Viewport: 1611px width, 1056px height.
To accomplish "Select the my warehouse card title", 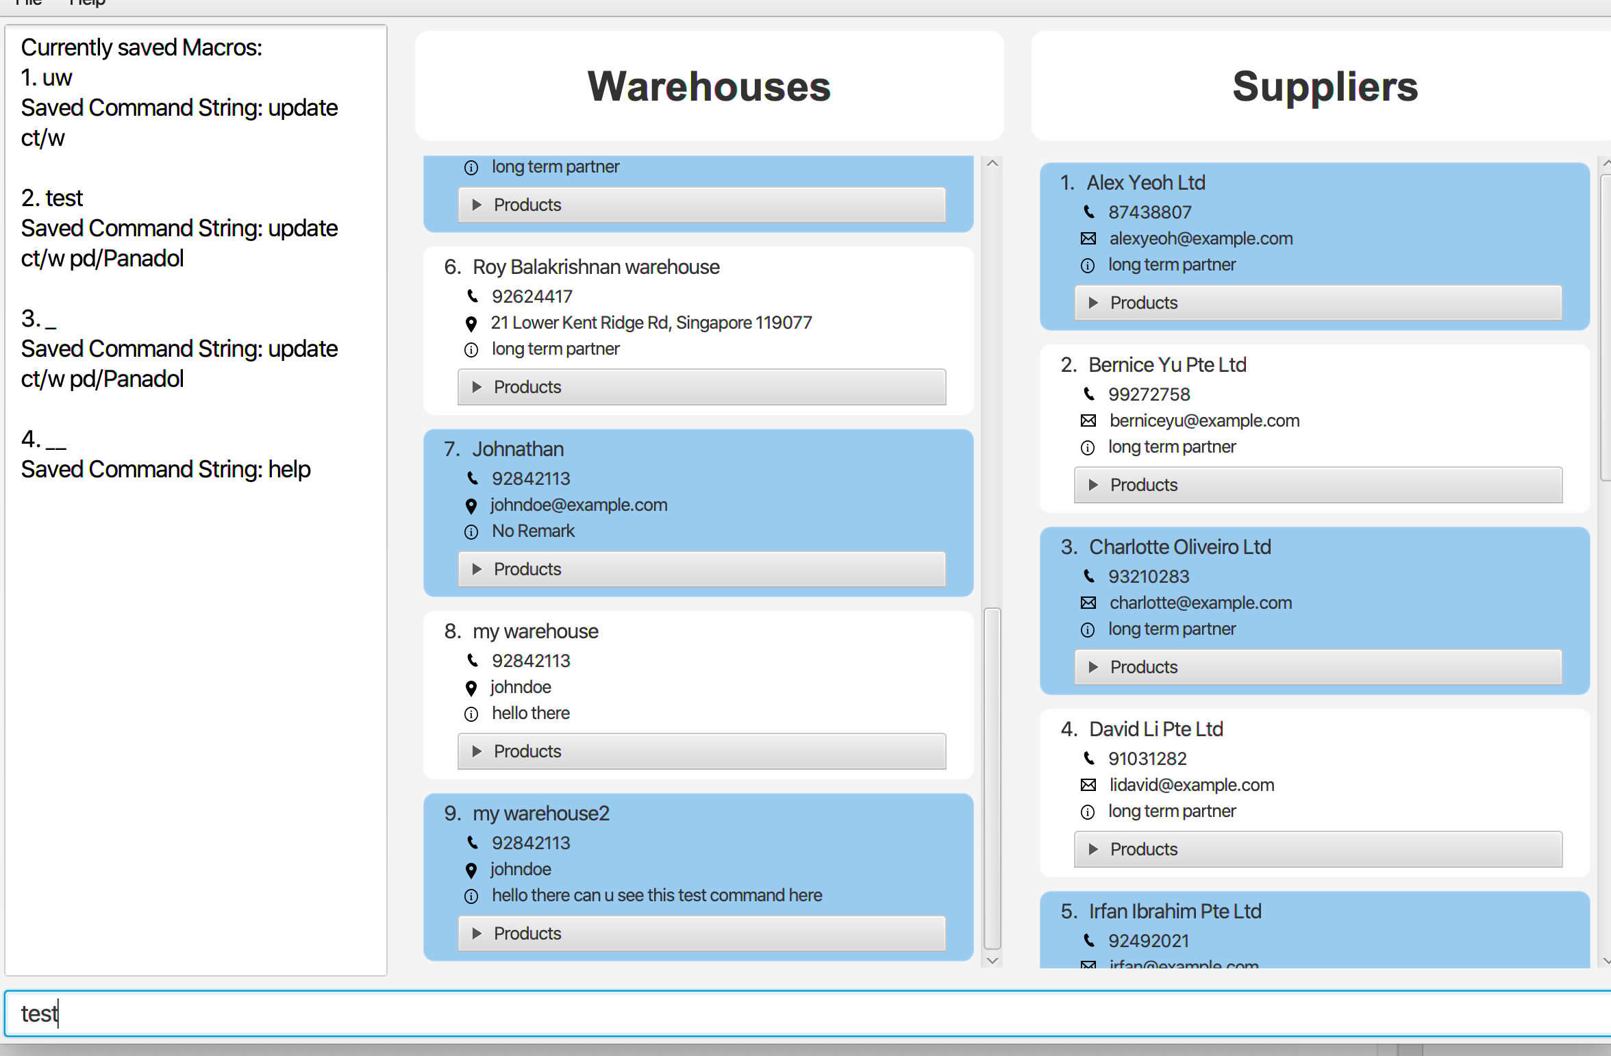I will pos(535,631).
